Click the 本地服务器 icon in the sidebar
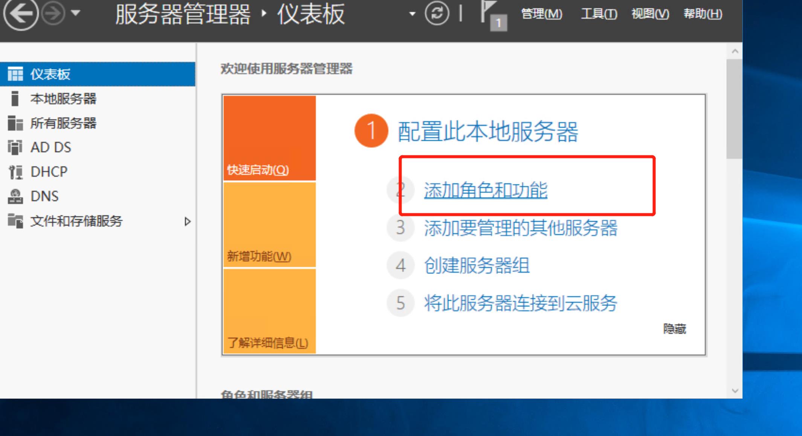Viewport: 802px width, 436px height. 15,99
